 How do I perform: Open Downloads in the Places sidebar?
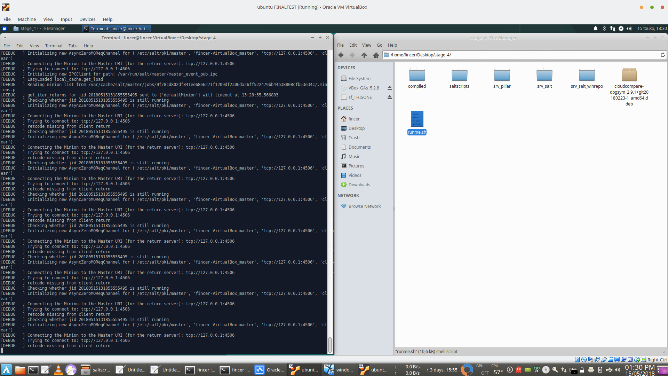[x=359, y=185]
